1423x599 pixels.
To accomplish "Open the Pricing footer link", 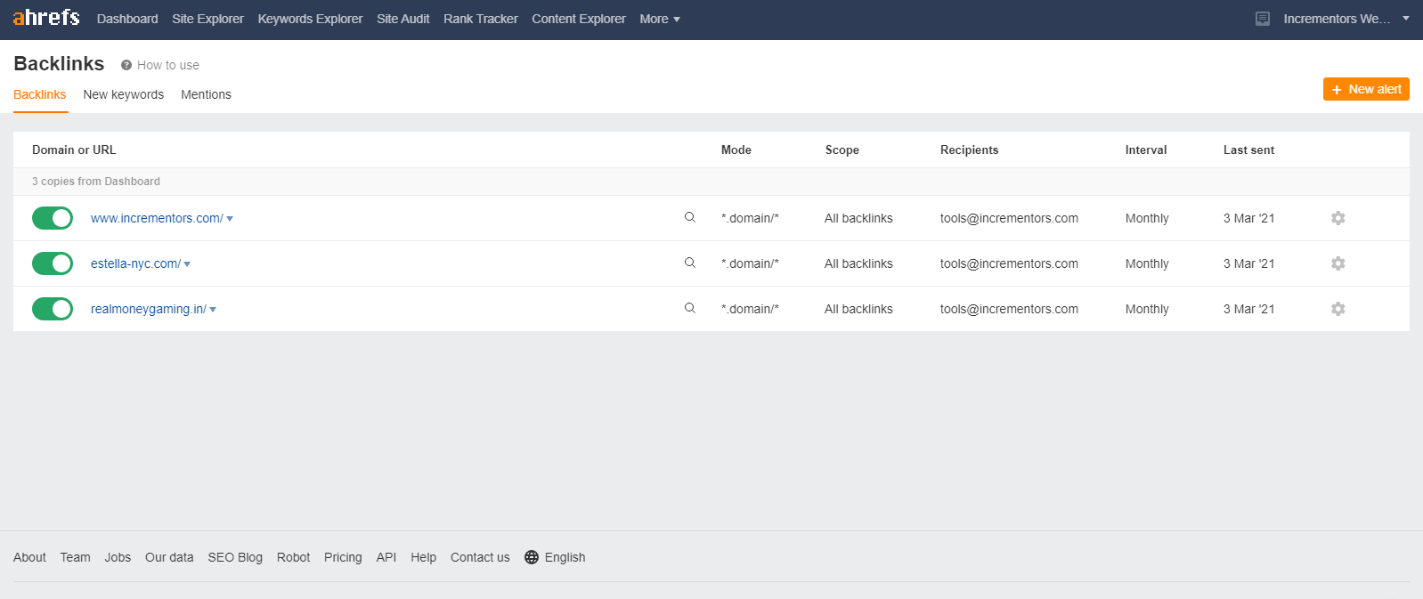I will pyautogui.click(x=343, y=557).
